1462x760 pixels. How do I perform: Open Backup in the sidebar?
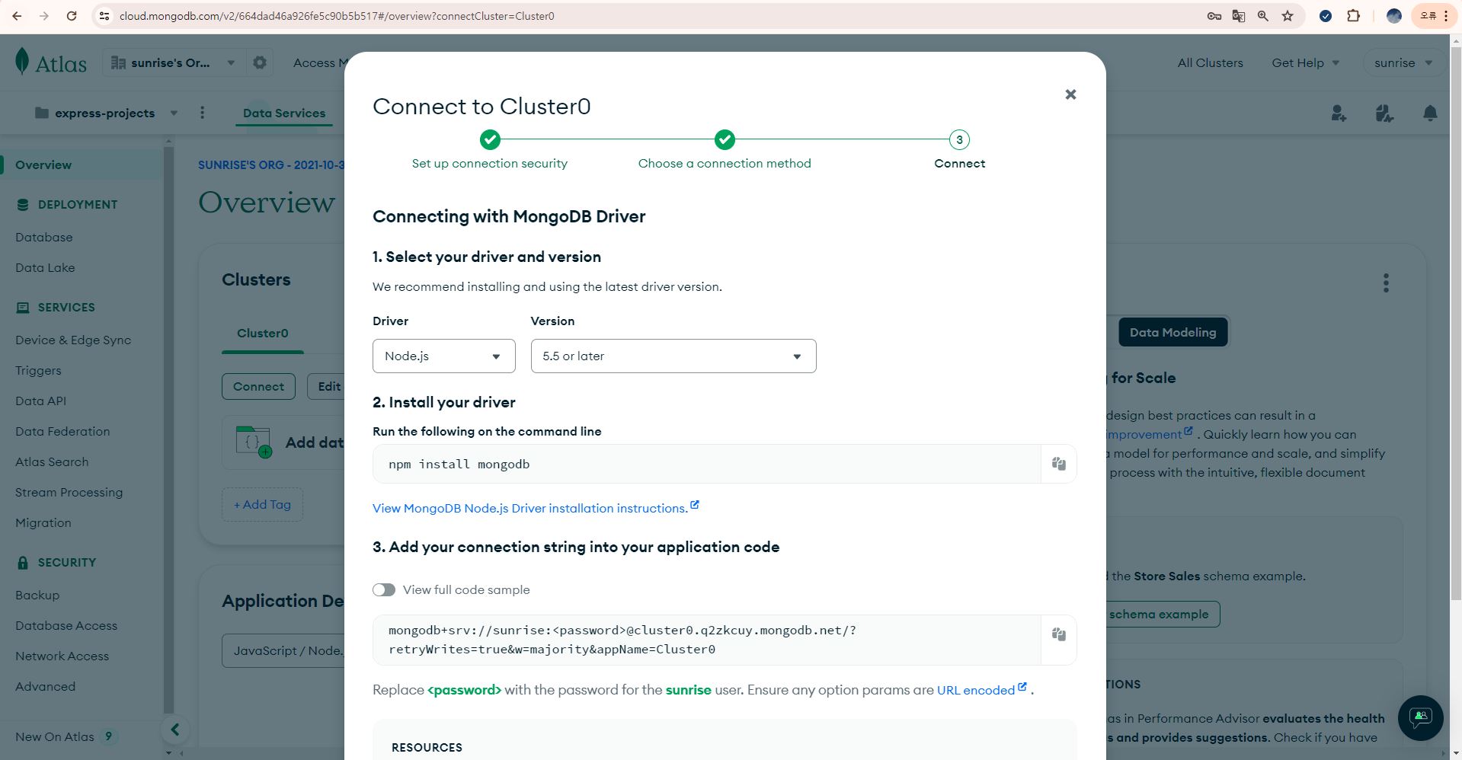(x=37, y=595)
